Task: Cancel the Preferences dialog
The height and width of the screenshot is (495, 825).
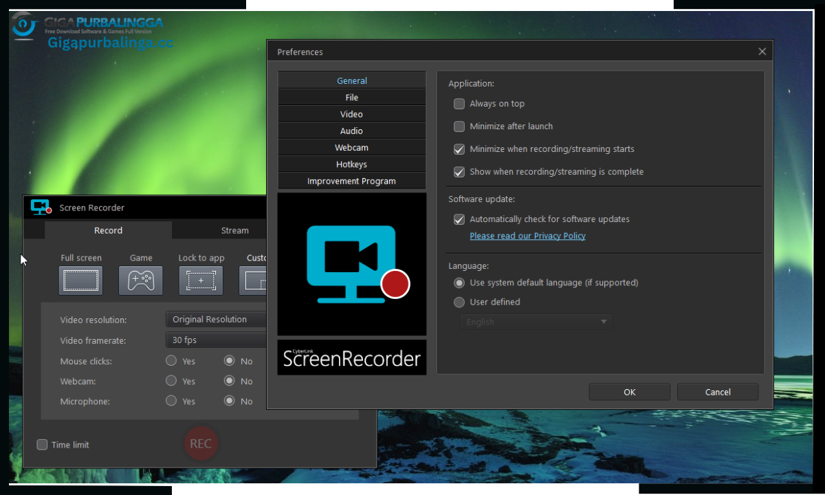Action: (718, 392)
